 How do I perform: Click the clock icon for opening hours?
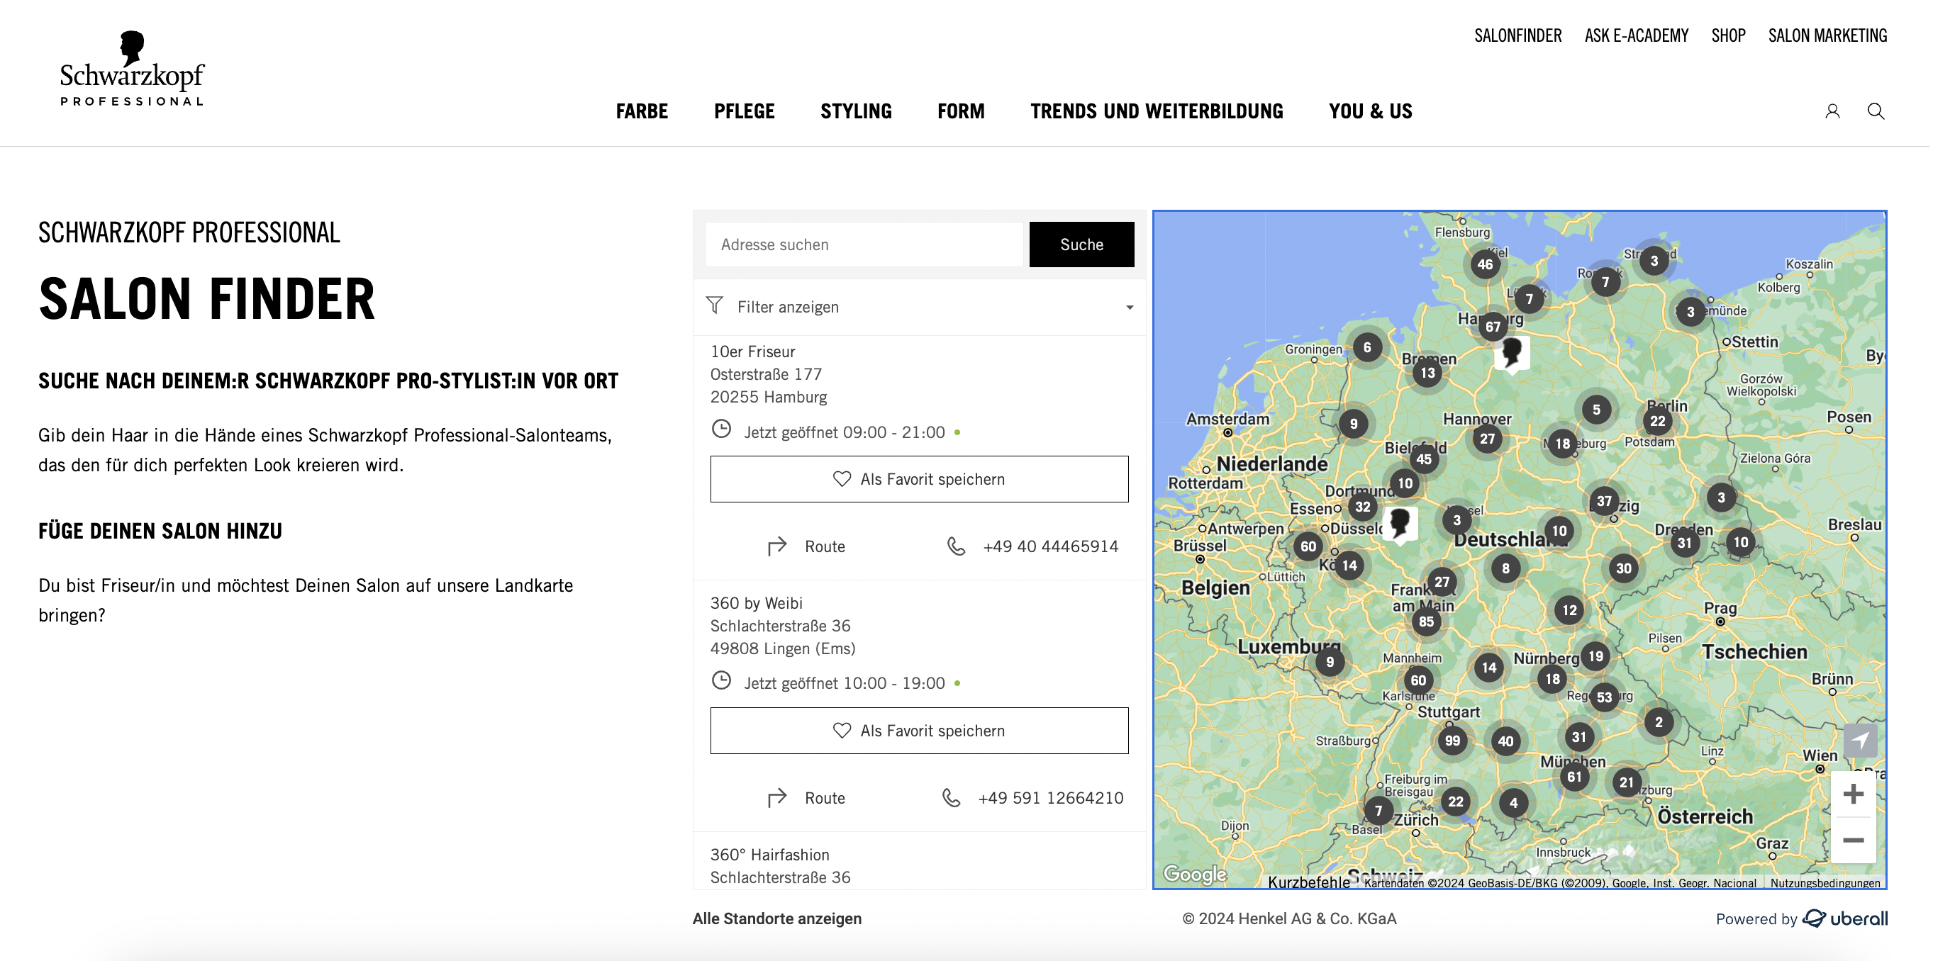[x=721, y=431]
